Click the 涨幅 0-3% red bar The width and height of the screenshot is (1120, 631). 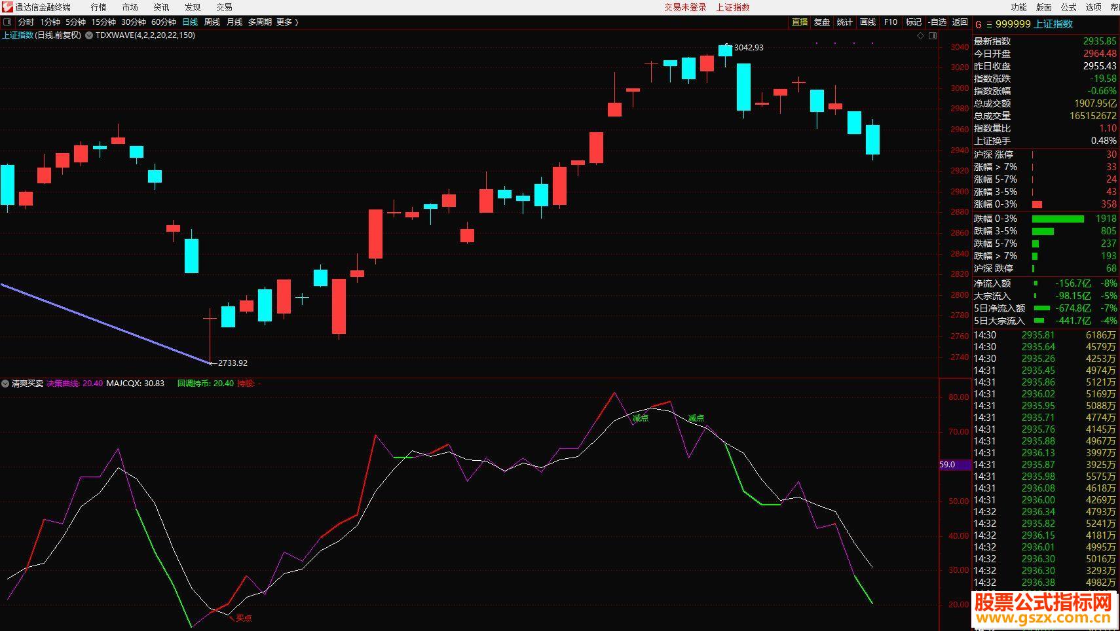[x=1037, y=204]
